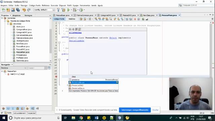Click the editor find selection magnifier icon
This screenshot has width=215, height=121.
[x=96, y=19]
